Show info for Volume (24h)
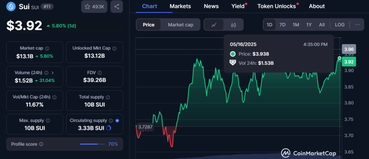Screen dimensions: 369x159 point(46,73)
